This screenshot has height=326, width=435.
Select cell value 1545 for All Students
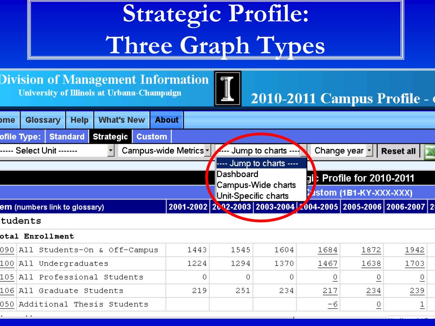240,250
